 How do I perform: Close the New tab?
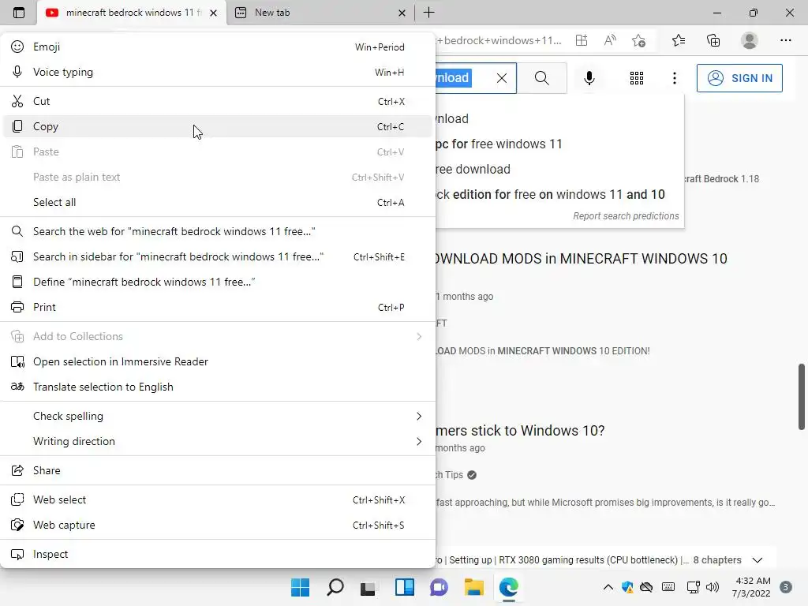[402, 13]
